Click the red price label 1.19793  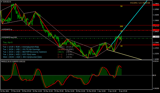click(x=156, y=5)
